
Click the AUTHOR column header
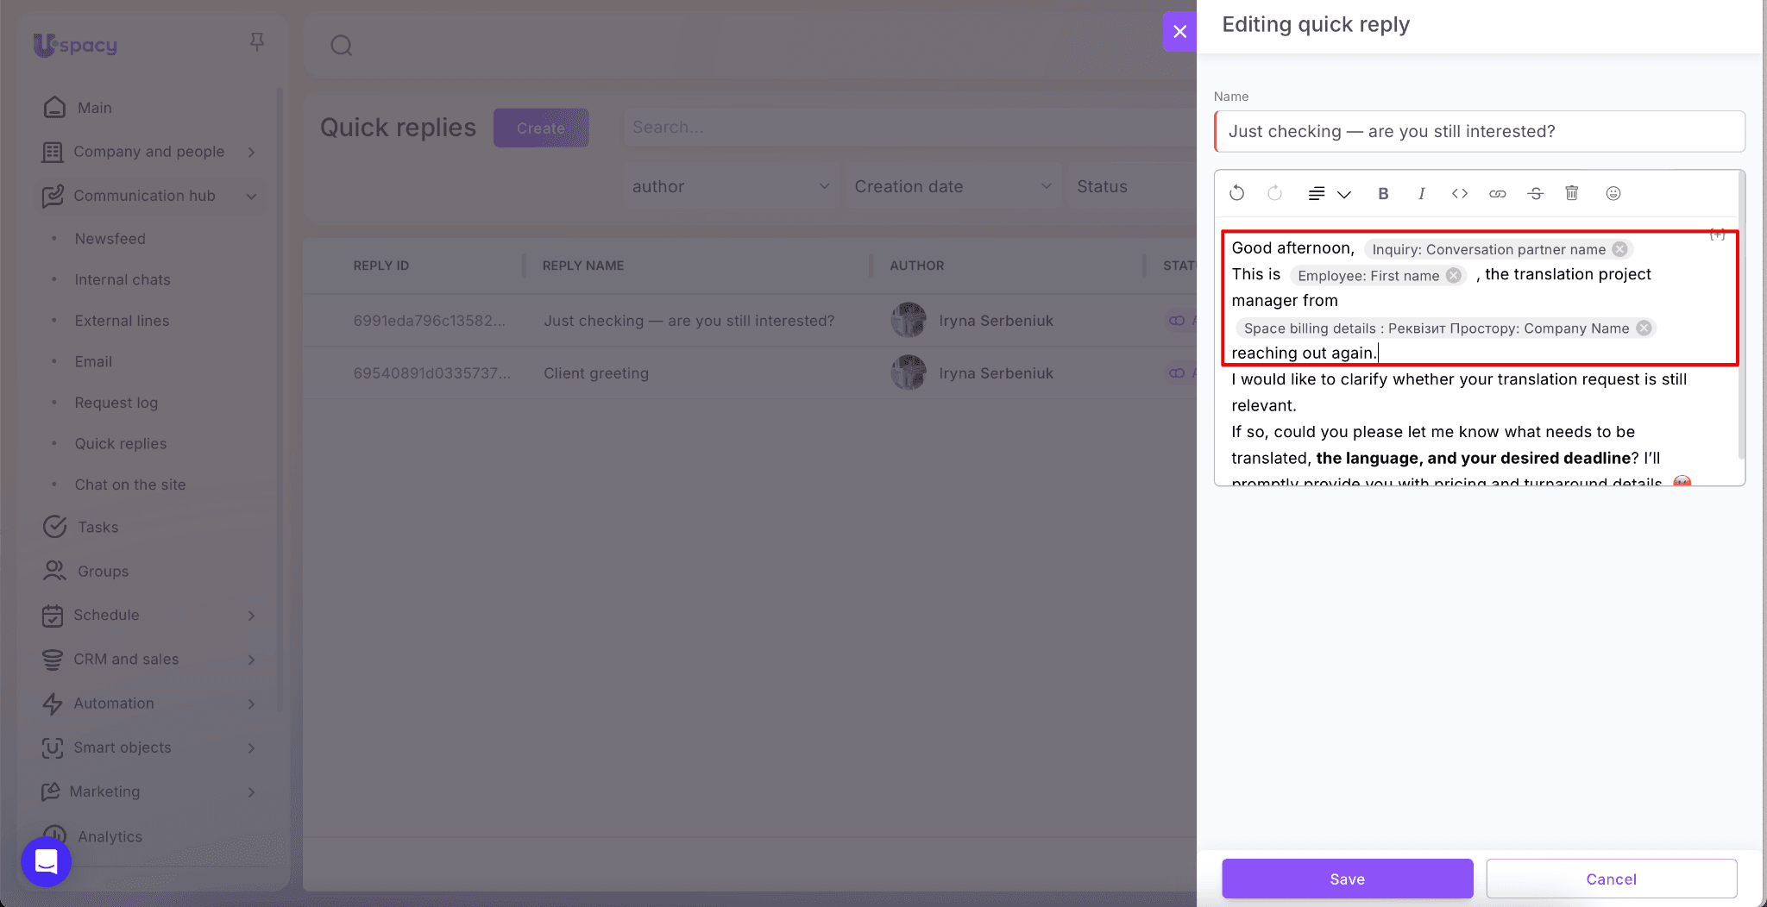click(x=917, y=266)
